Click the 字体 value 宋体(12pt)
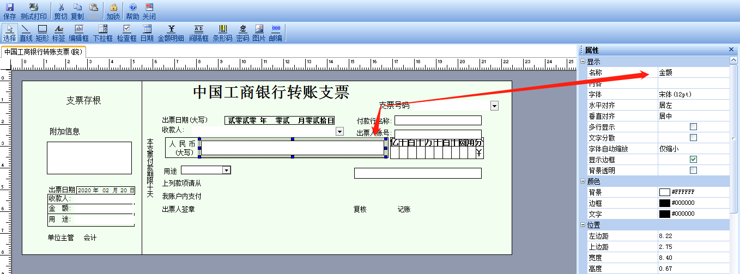The image size is (740, 274). 693,94
